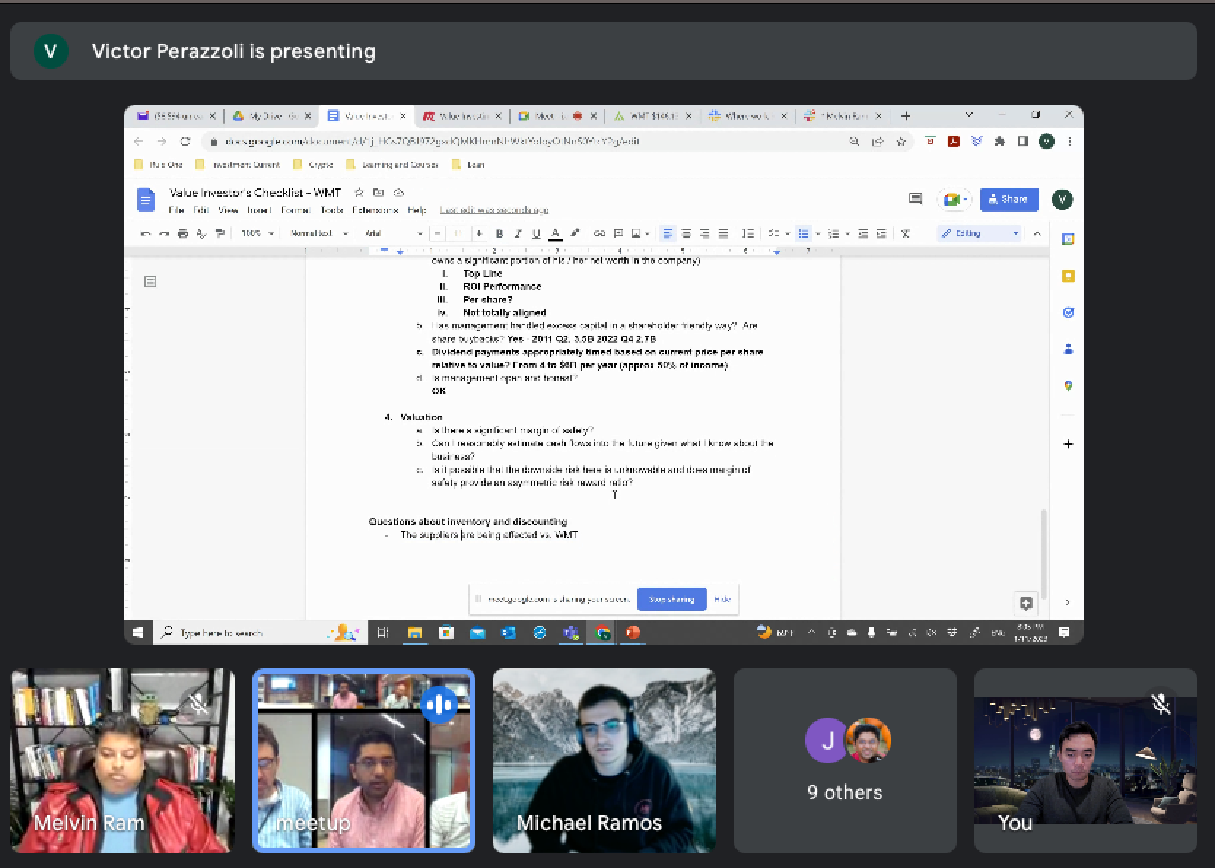This screenshot has height=868, width=1215.
Task: Click the undo icon in Docs toolbar
Action: 145,233
